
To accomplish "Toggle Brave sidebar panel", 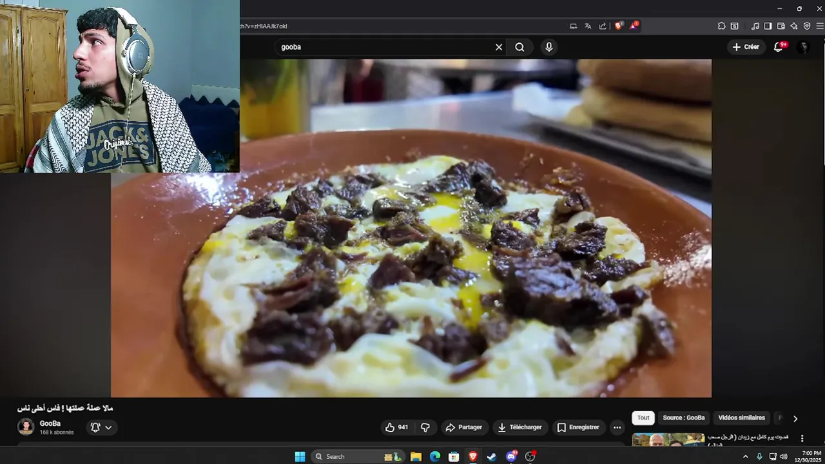I will pyautogui.click(x=768, y=26).
